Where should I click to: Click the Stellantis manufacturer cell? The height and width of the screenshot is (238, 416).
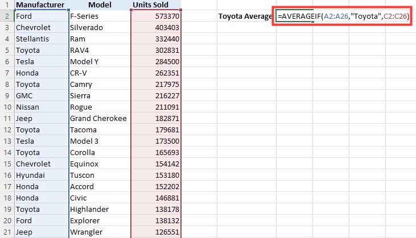tap(42, 39)
